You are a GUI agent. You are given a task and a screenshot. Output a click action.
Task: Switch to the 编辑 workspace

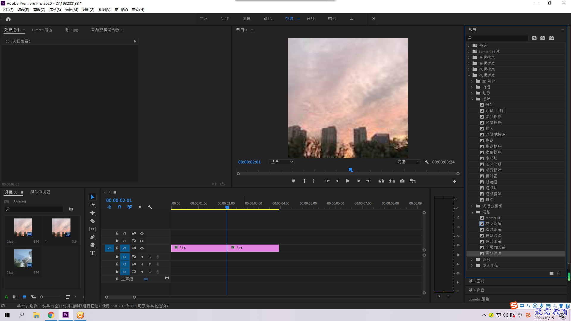(x=246, y=18)
